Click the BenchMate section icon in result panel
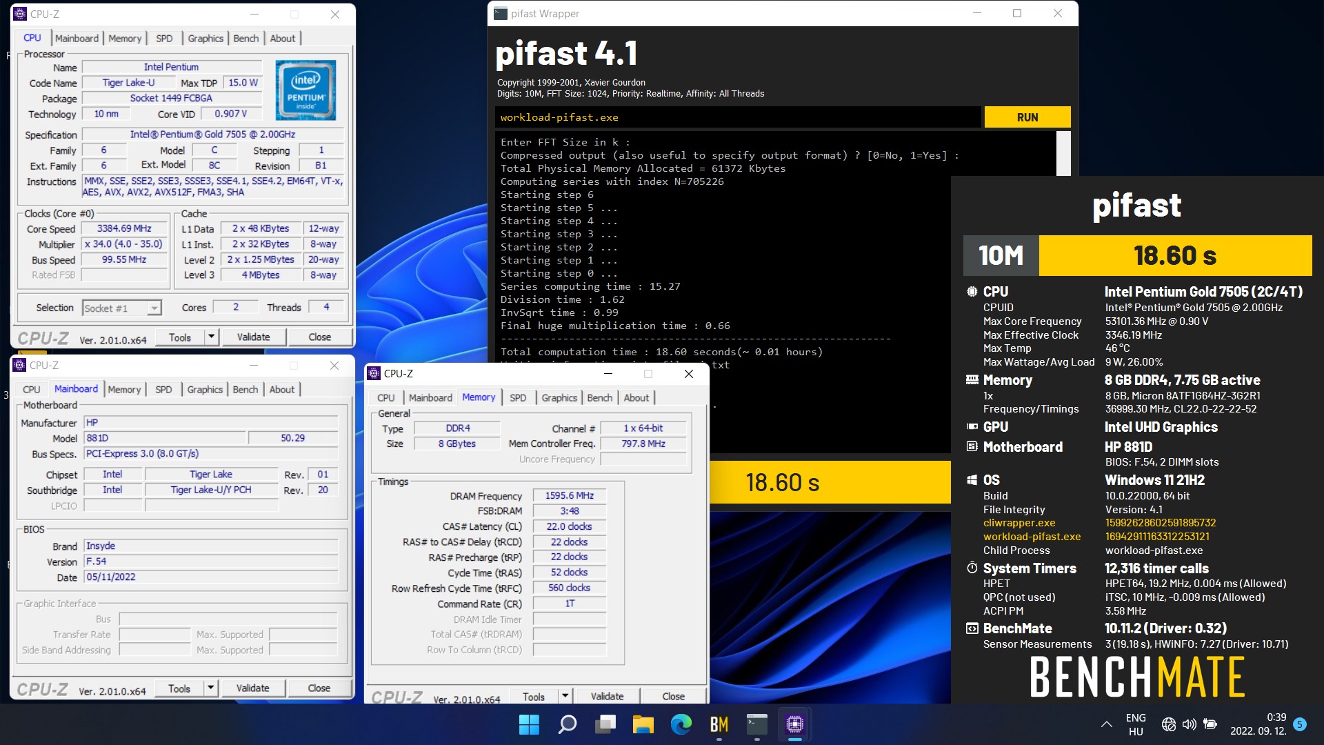1324x745 pixels. [972, 628]
